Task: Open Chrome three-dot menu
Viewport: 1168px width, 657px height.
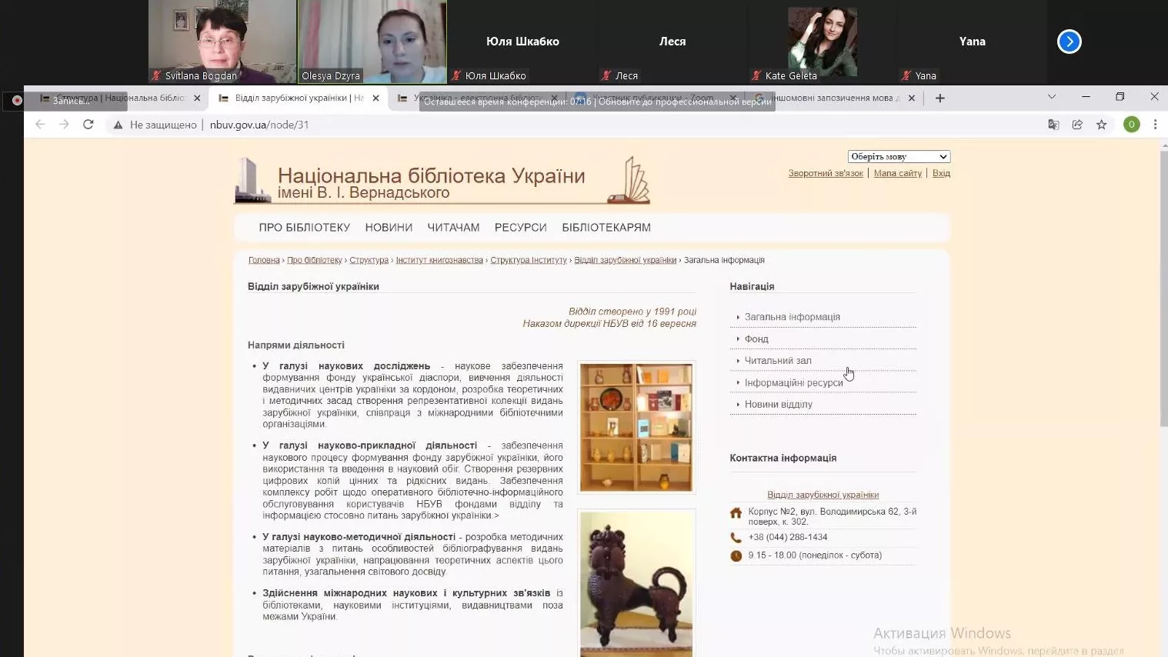Action: [x=1155, y=125]
